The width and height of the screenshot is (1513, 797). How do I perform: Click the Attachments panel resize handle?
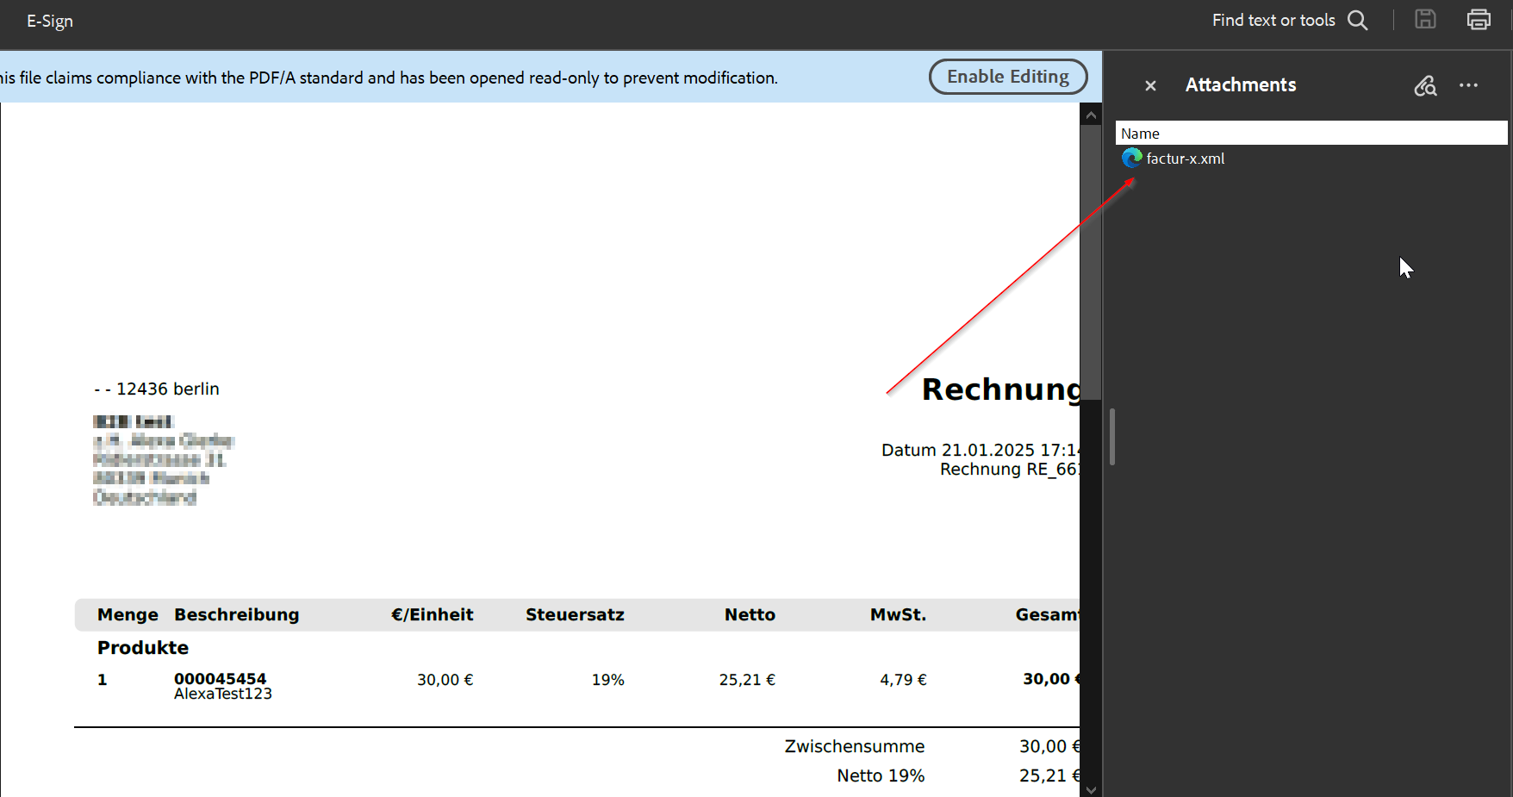(x=1112, y=437)
